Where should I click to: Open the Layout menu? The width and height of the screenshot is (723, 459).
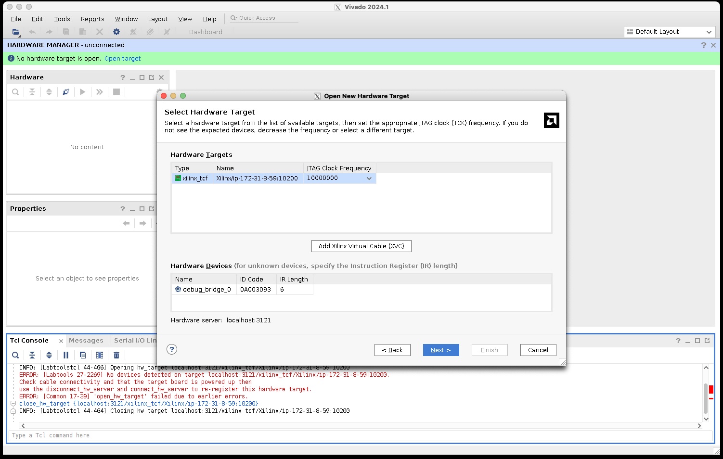click(158, 19)
